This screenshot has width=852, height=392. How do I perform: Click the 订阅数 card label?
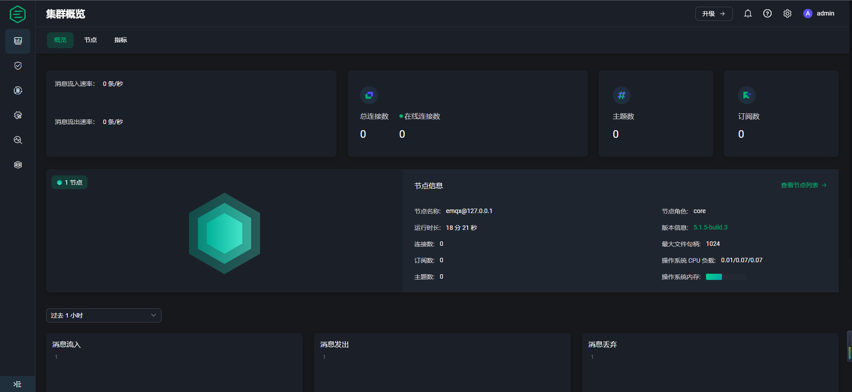(x=749, y=116)
